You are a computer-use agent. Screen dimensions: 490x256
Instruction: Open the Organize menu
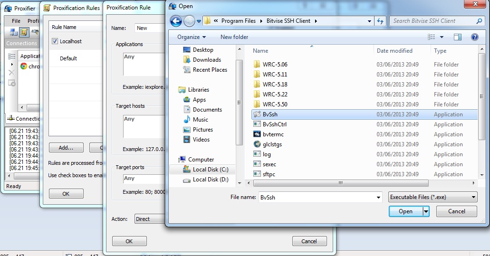click(x=192, y=37)
